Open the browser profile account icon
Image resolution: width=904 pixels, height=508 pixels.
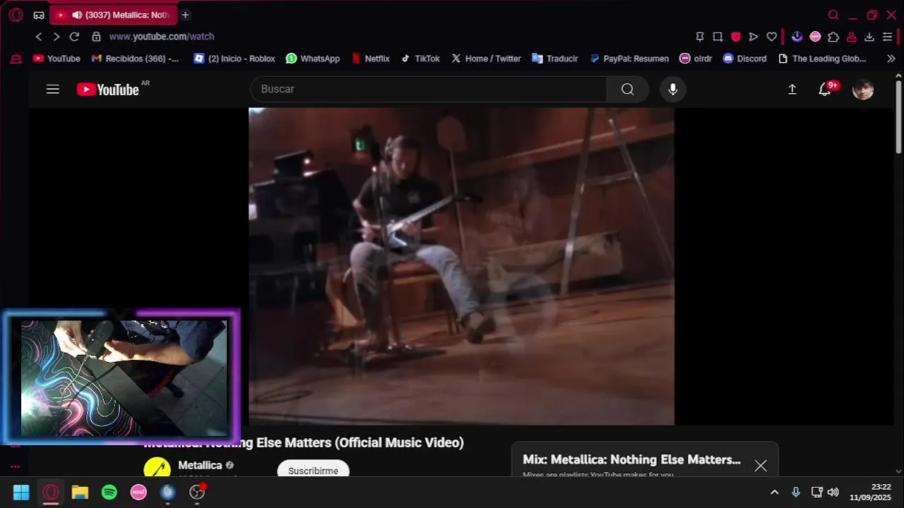pos(852,37)
